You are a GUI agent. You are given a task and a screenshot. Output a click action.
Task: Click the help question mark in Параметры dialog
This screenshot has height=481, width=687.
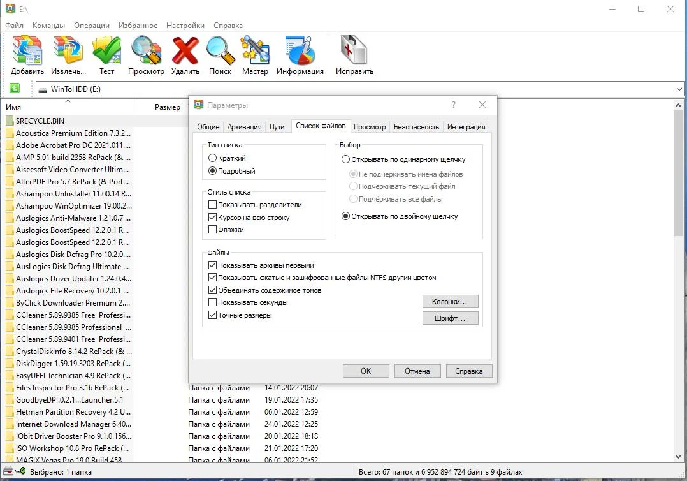[x=454, y=105]
